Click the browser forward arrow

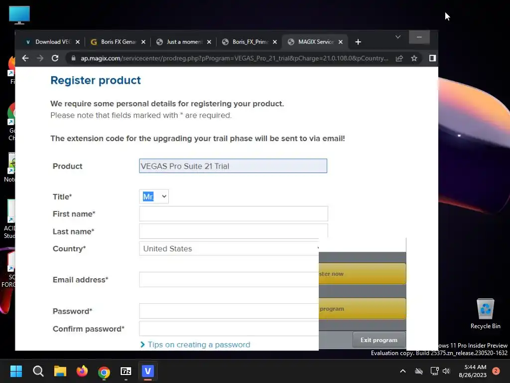[40, 58]
